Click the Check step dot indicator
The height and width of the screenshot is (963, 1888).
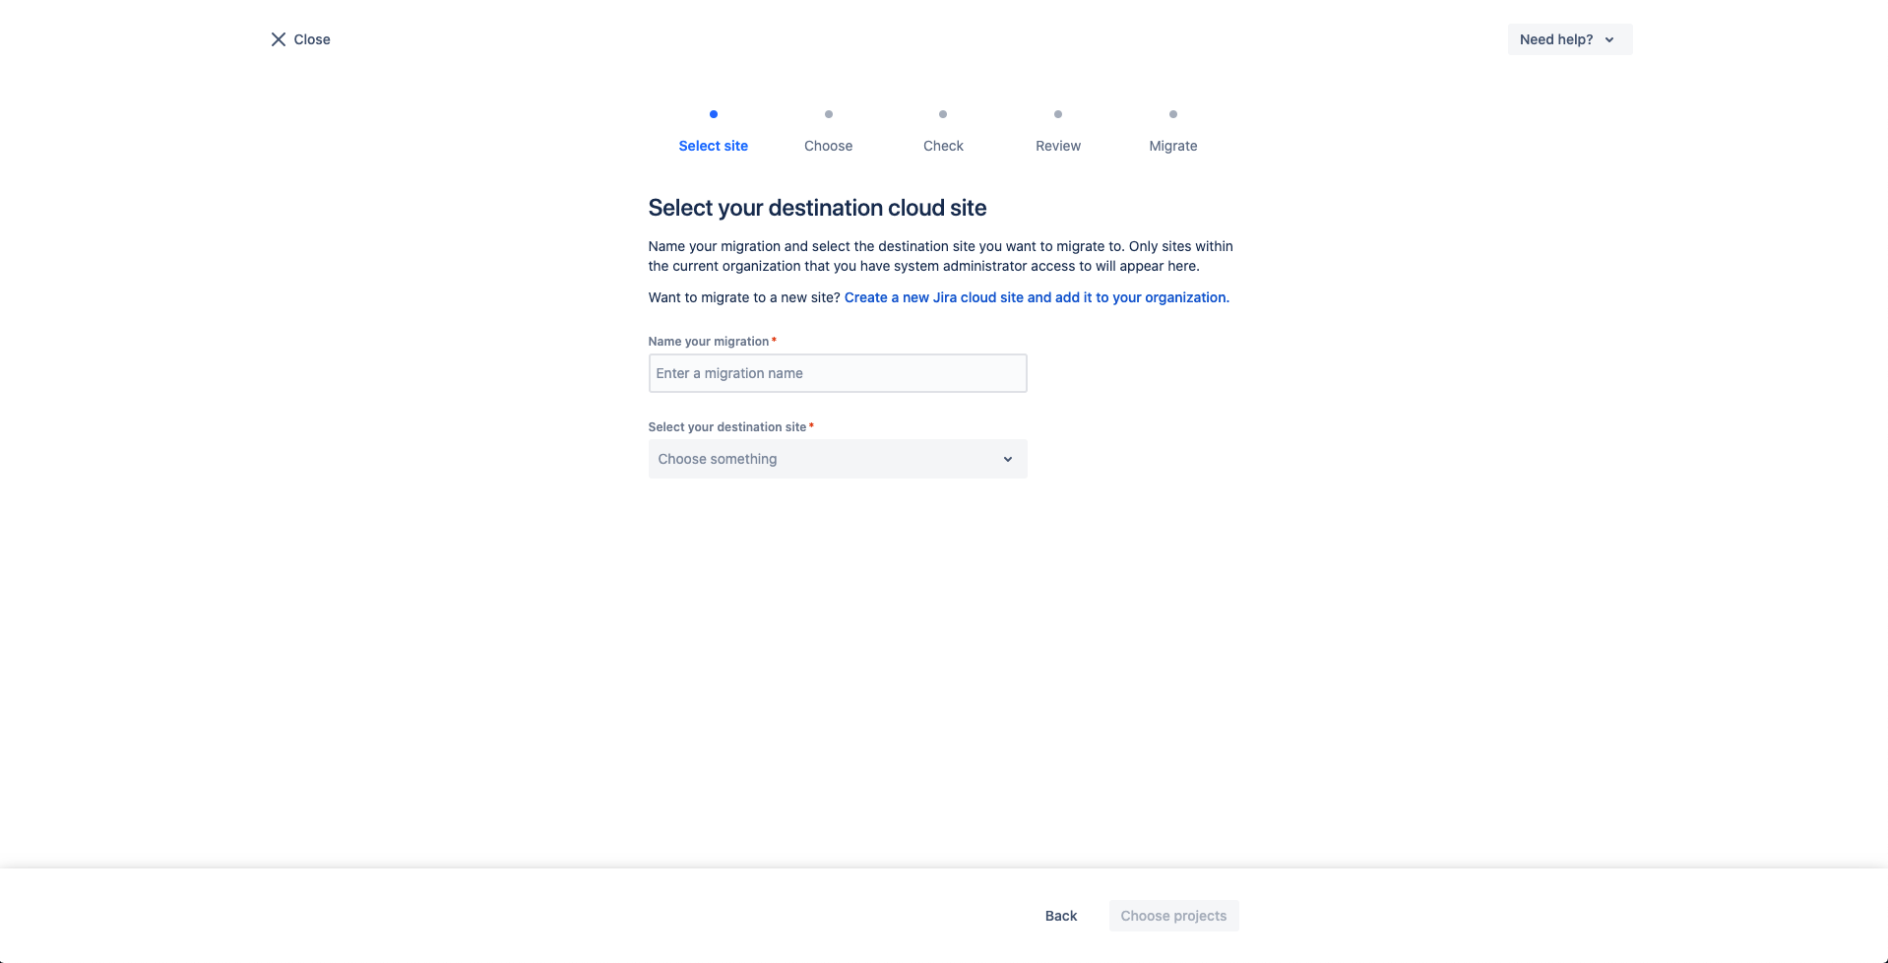943,114
